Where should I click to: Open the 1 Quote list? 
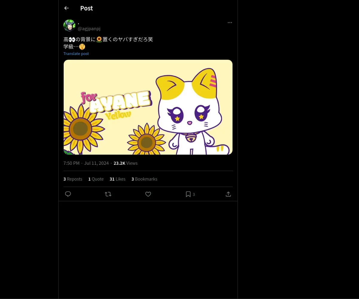click(96, 179)
